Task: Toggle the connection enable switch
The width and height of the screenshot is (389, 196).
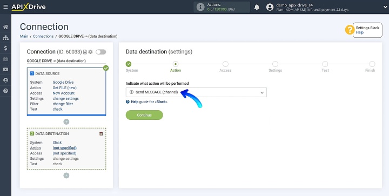Action: point(100,52)
